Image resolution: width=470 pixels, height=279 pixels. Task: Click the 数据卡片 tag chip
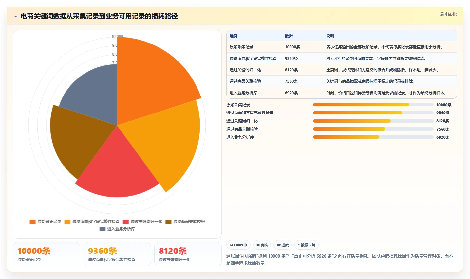coord(307,245)
